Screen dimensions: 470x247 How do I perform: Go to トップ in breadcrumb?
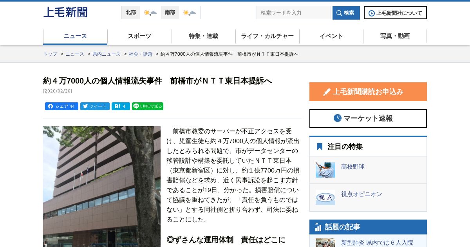point(50,54)
